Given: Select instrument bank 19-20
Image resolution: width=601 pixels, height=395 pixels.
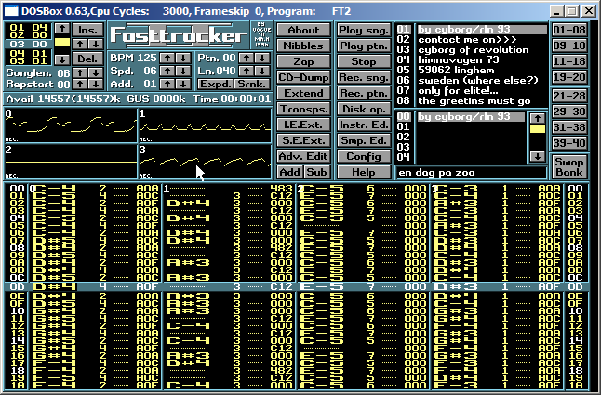Looking at the screenshot, I should pos(569,77).
